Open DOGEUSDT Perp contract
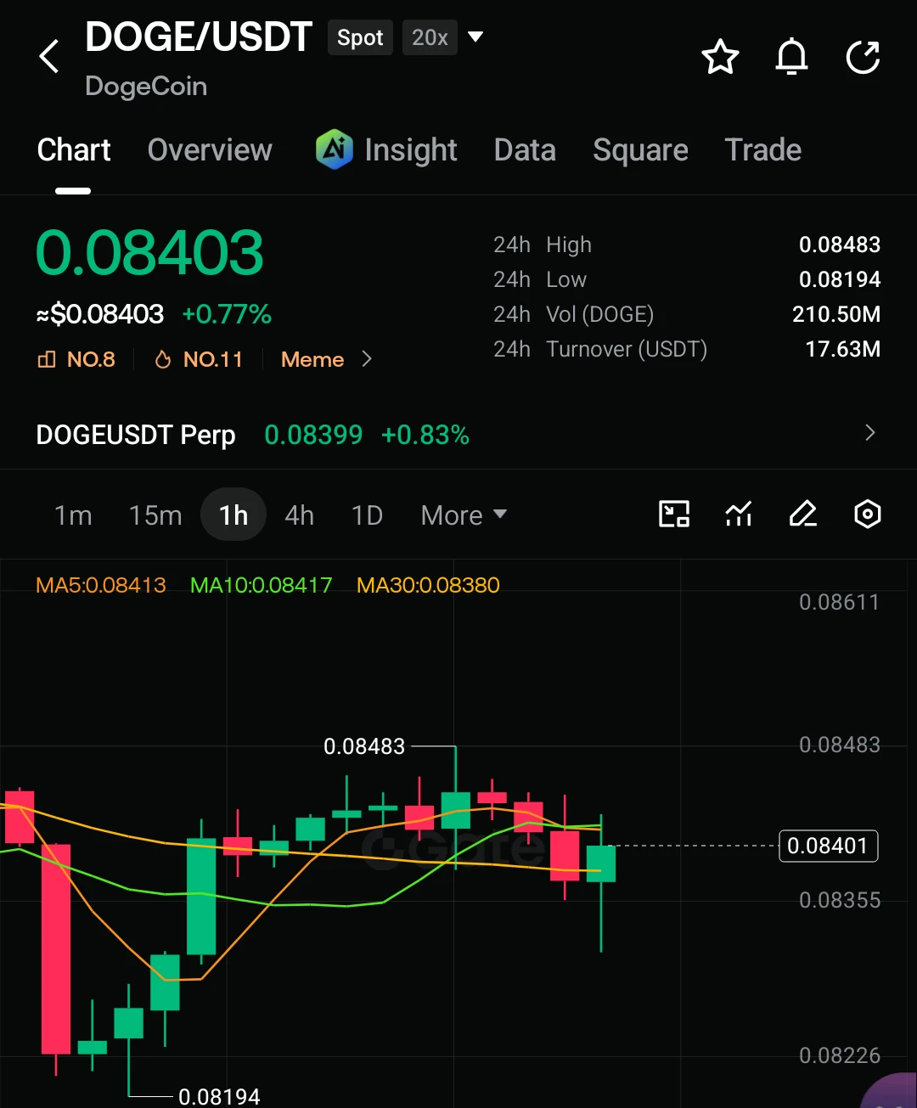The image size is (917, 1108). click(x=136, y=435)
